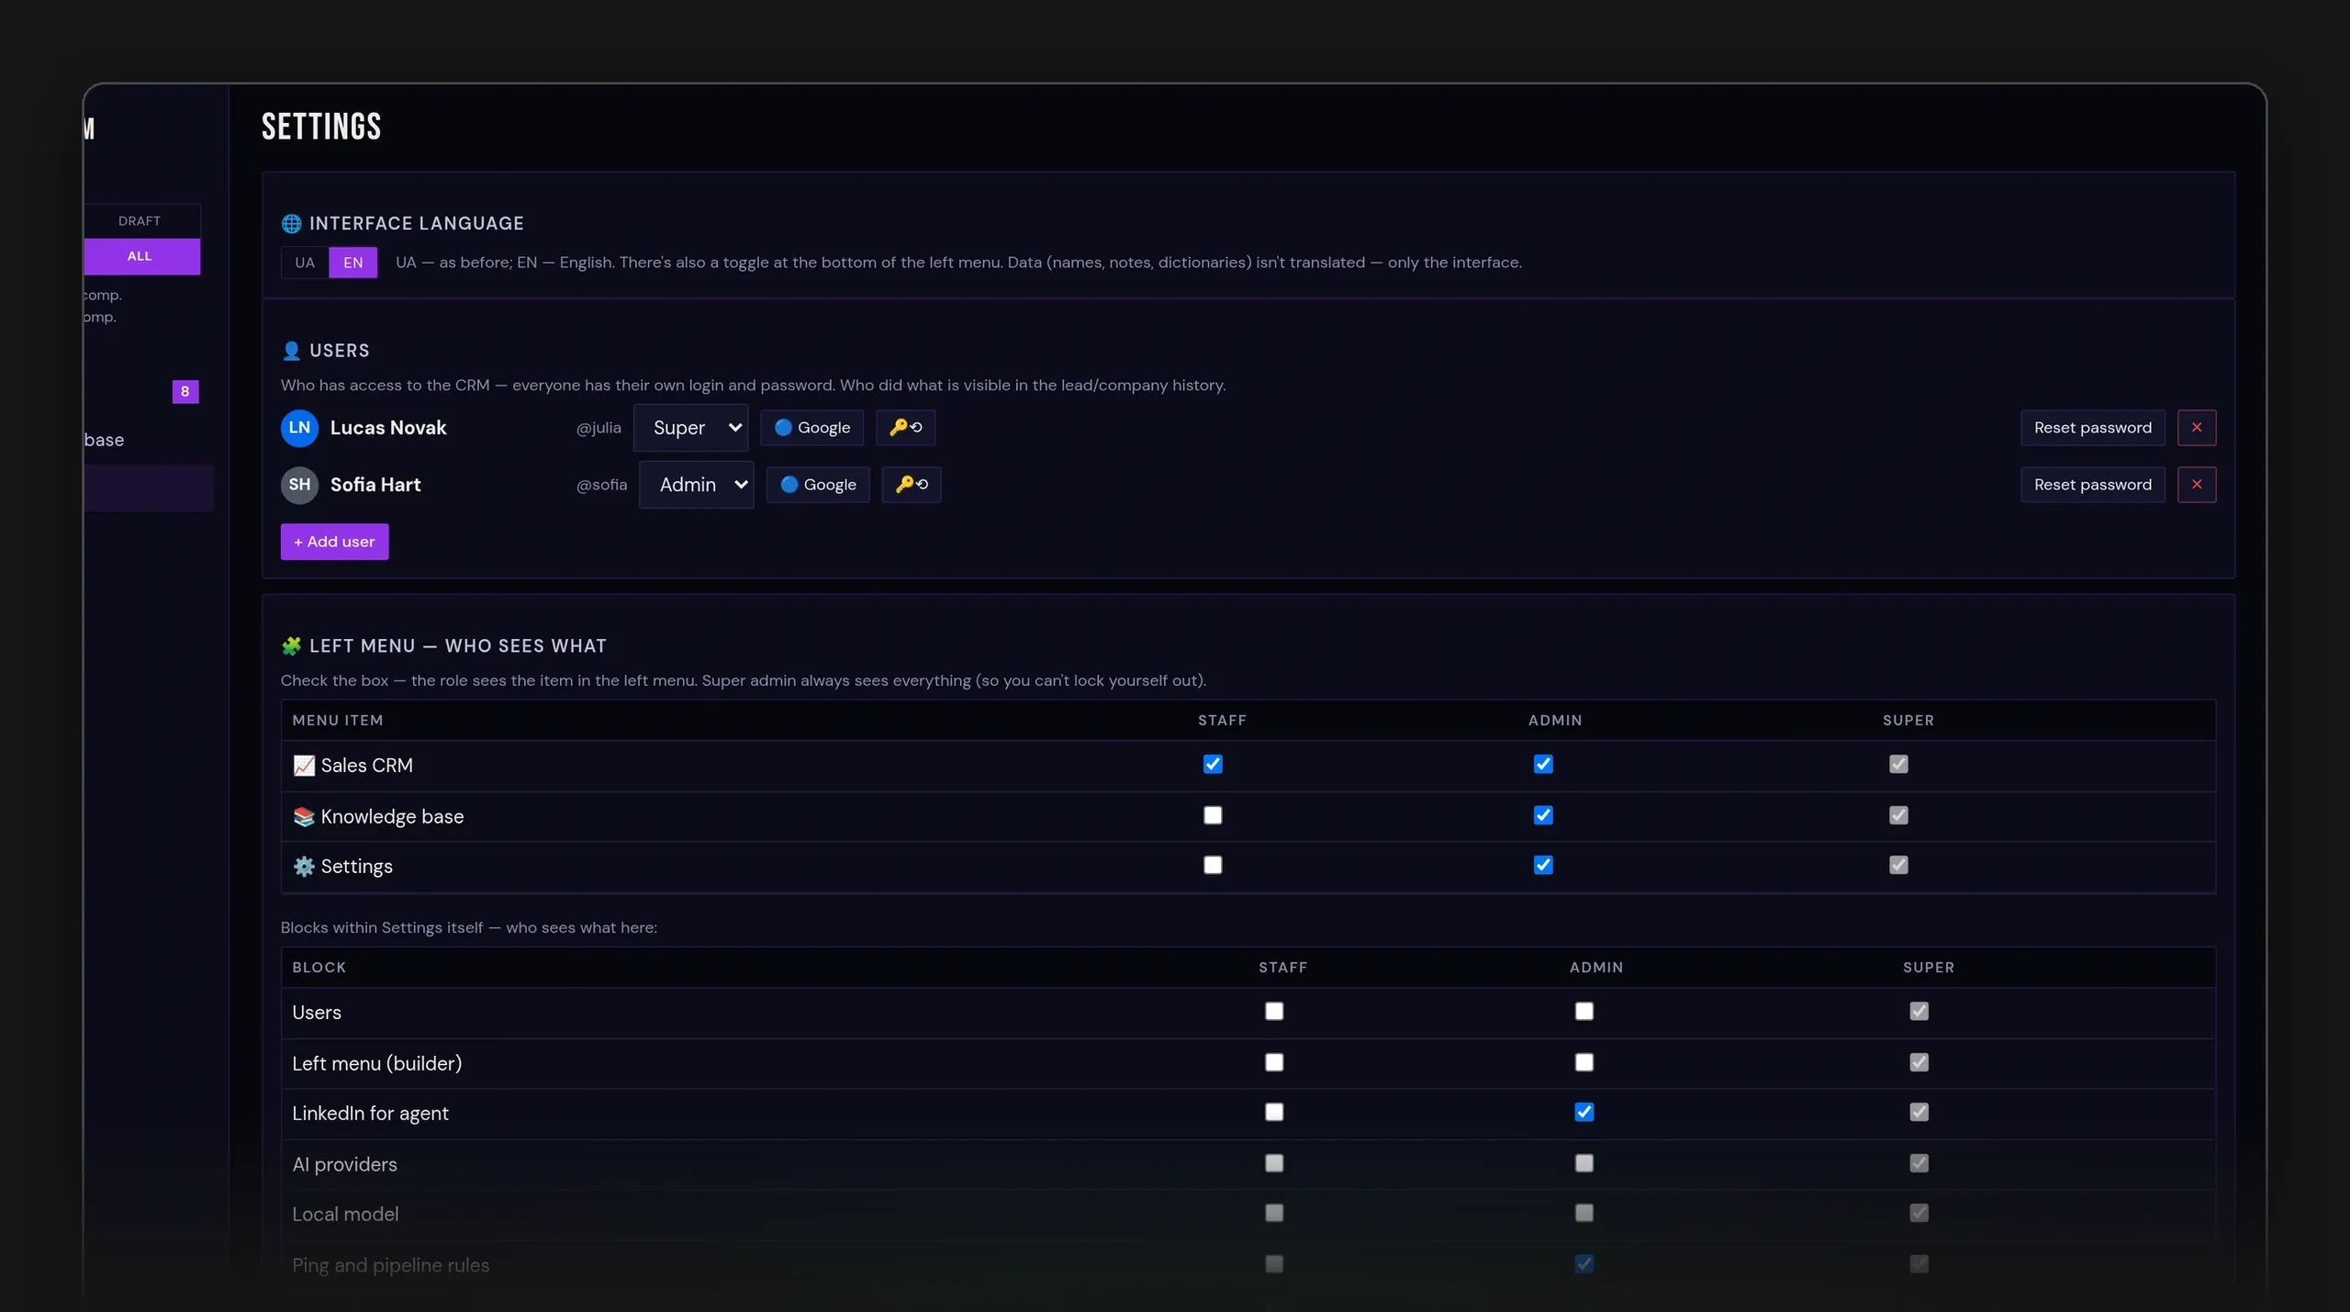Select the ALL filter in the sidebar
The image size is (2350, 1312).
click(141, 256)
